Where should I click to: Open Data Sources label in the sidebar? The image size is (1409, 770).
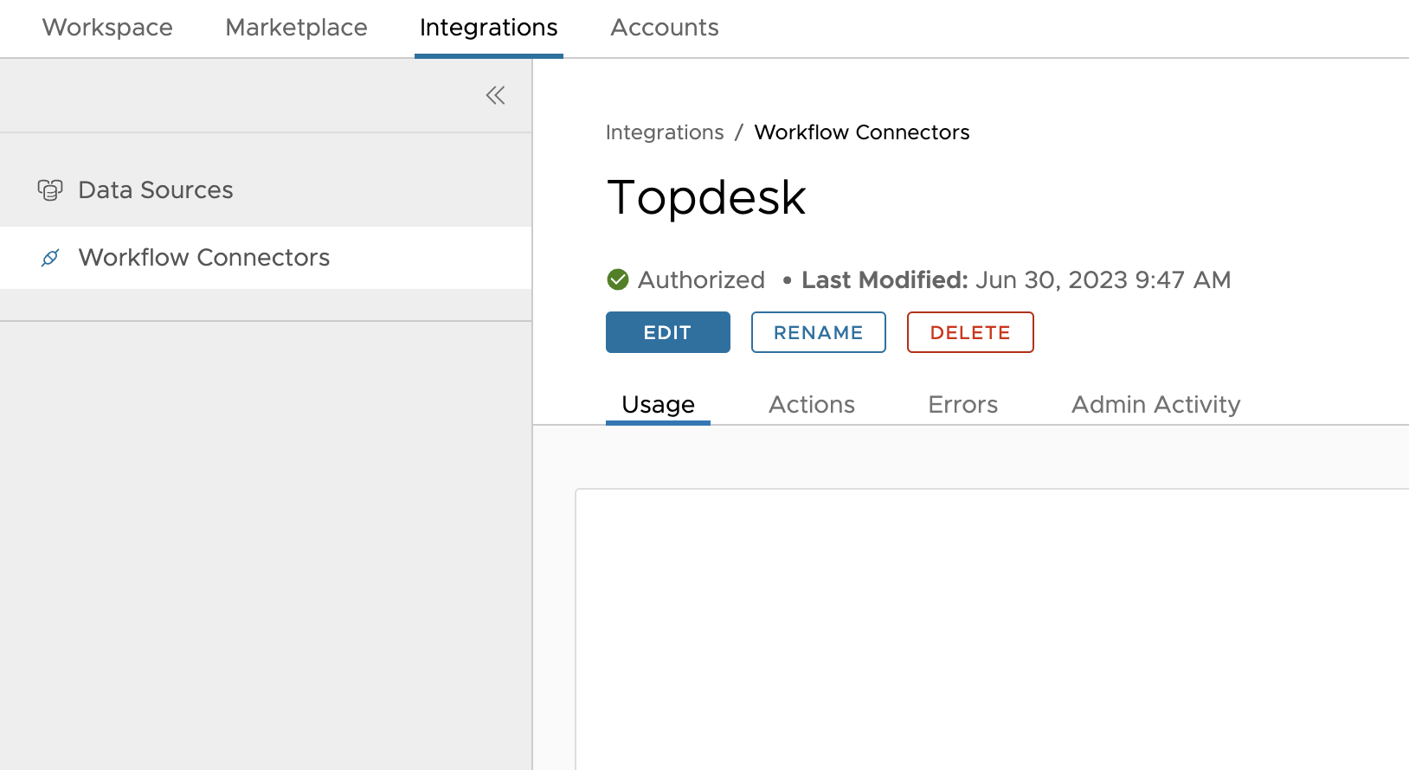click(156, 190)
